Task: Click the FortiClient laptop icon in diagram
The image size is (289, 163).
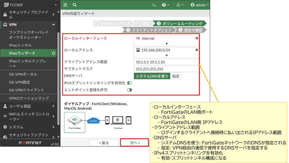Action: click(x=118, y=120)
